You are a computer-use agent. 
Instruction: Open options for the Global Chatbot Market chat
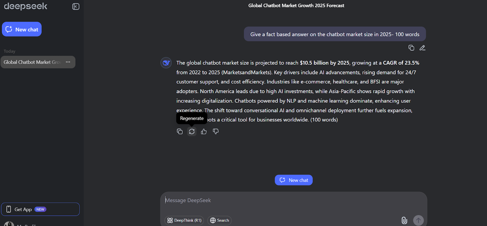68,62
